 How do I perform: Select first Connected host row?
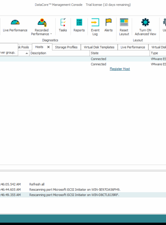(83, 59)
